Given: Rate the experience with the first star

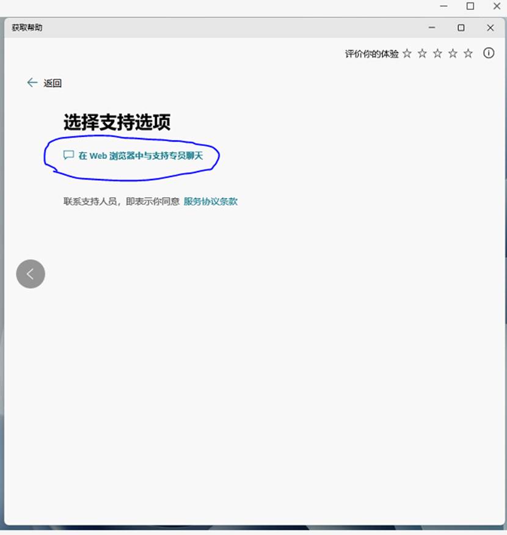Looking at the screenshot, I should 407,54.
